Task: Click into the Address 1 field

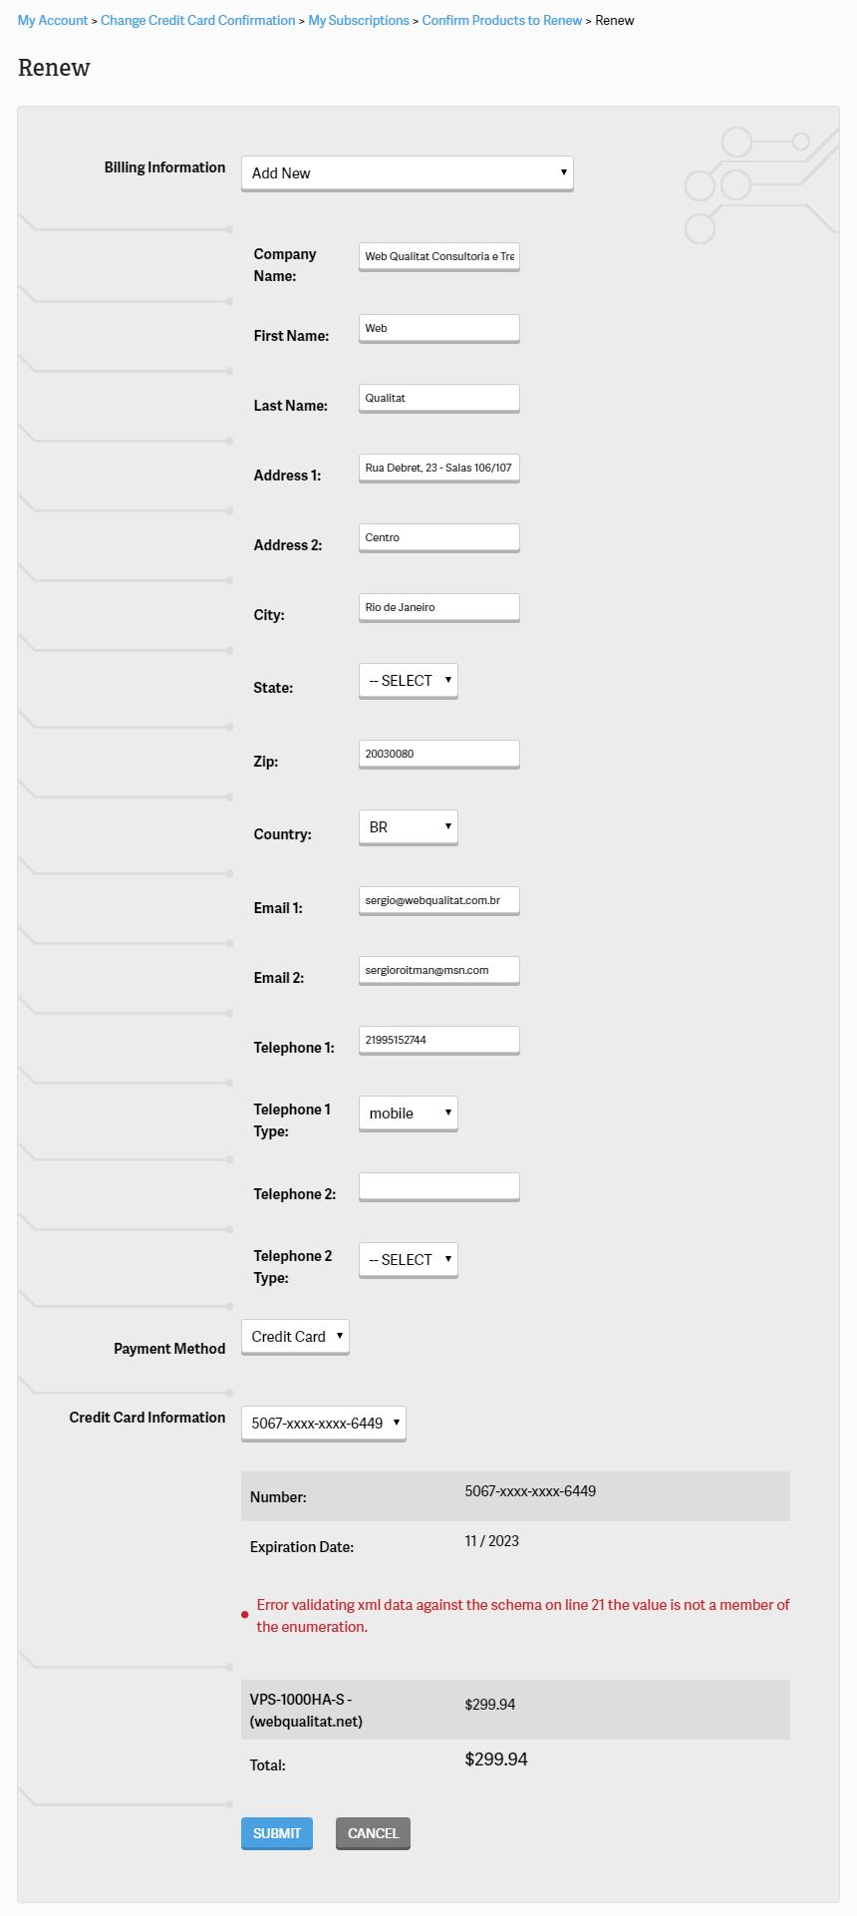Action: pyautogui.click(x=438, y=468)
